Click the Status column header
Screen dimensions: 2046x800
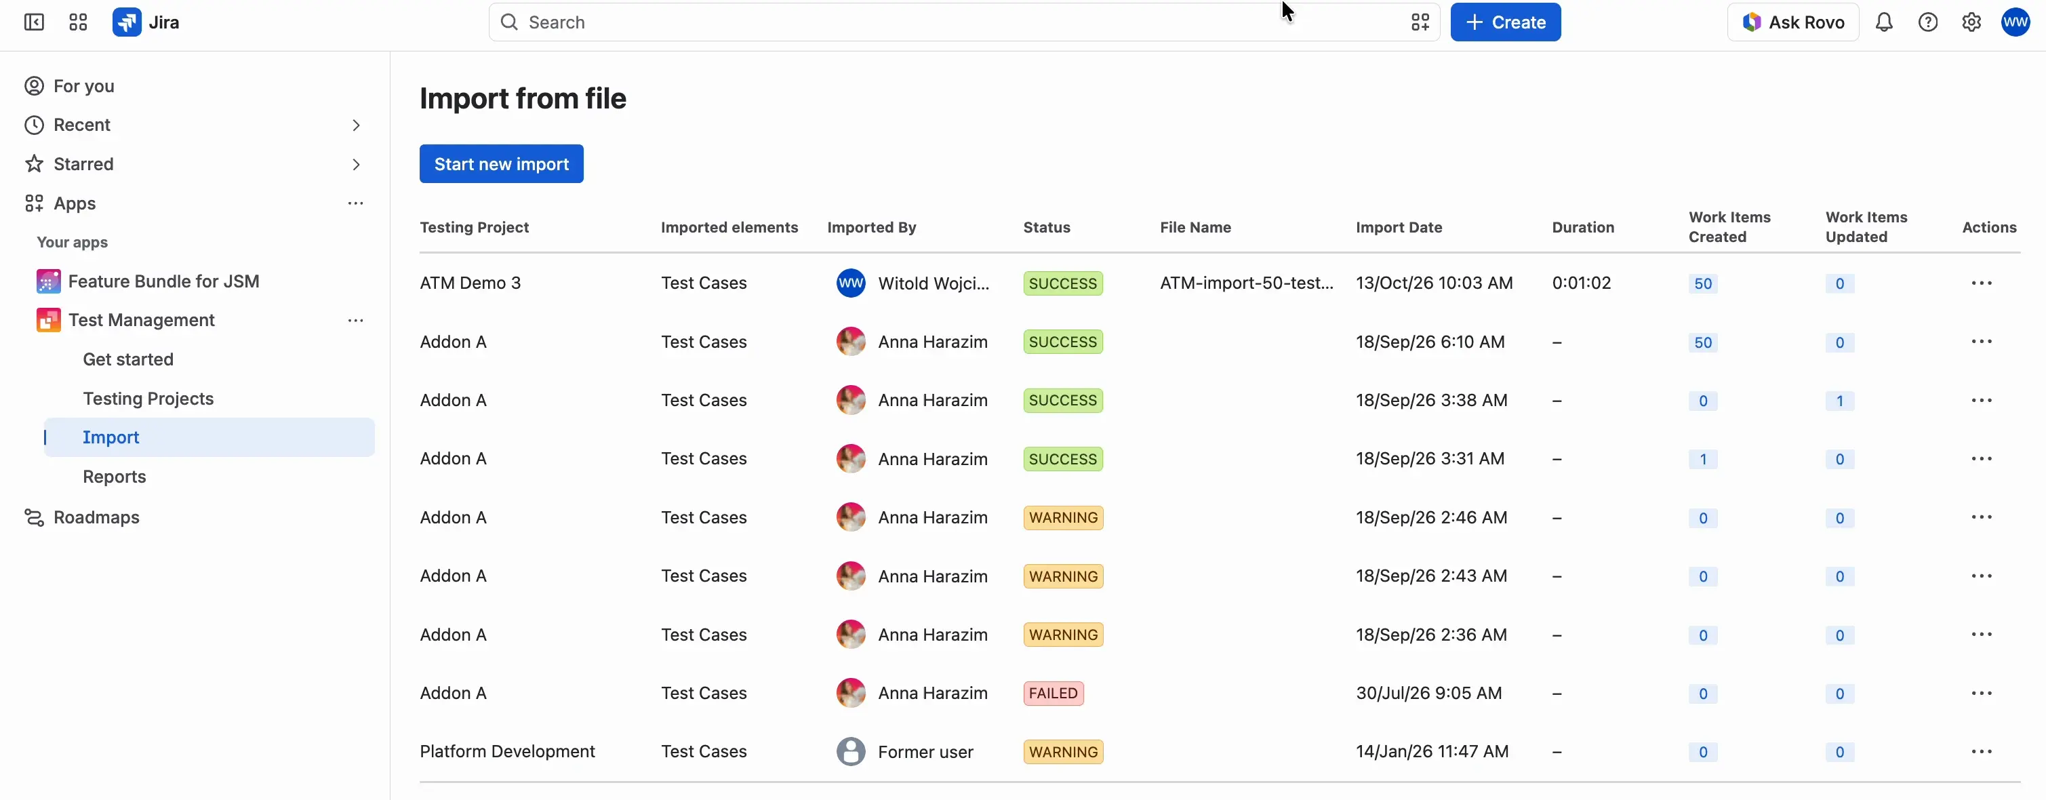point(1046,227)
